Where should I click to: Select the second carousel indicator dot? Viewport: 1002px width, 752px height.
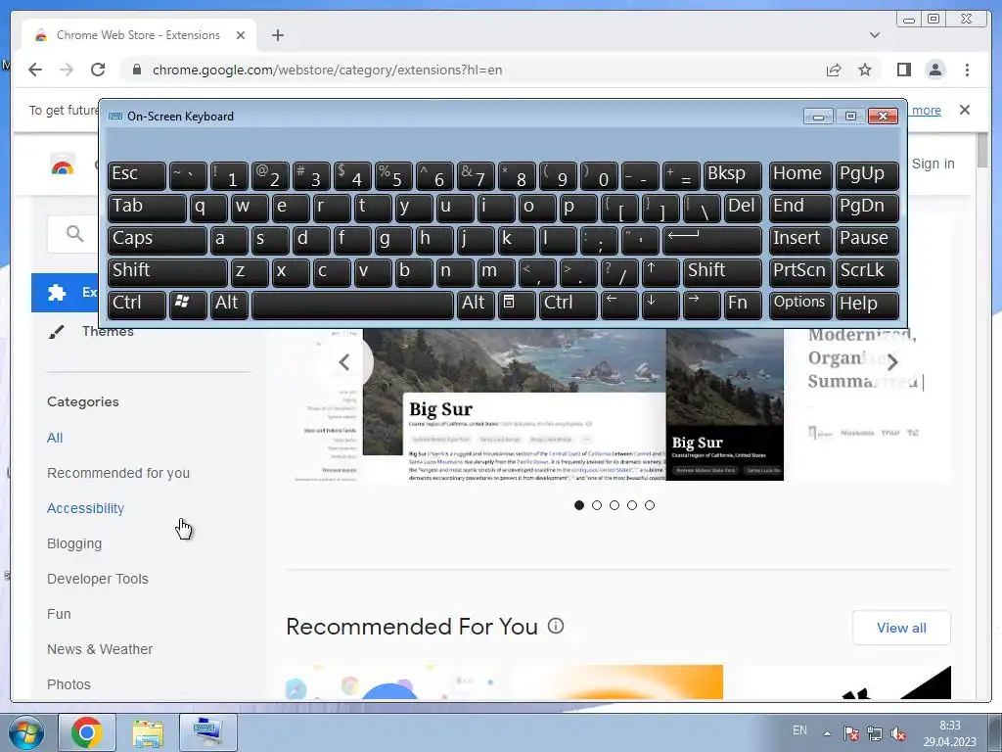(x=597, y=505)
